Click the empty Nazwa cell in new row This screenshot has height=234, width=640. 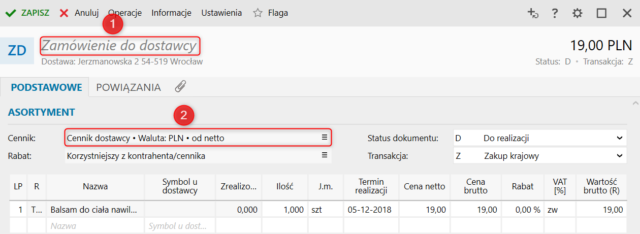pyautogui.click(x=95, y=226)
